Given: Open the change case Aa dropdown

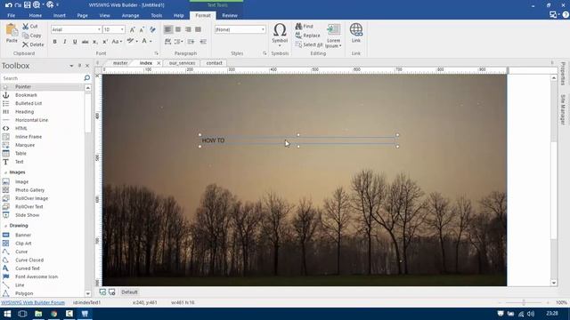Looking at the screenshot, I should click(117, 42).
